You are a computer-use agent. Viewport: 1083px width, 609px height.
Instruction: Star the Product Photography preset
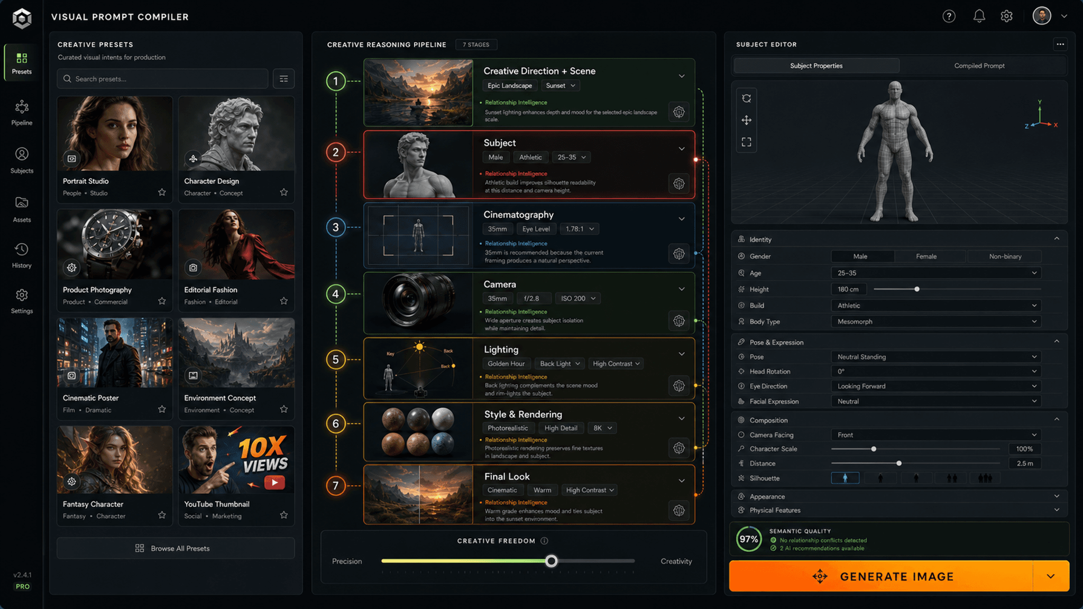162,301
